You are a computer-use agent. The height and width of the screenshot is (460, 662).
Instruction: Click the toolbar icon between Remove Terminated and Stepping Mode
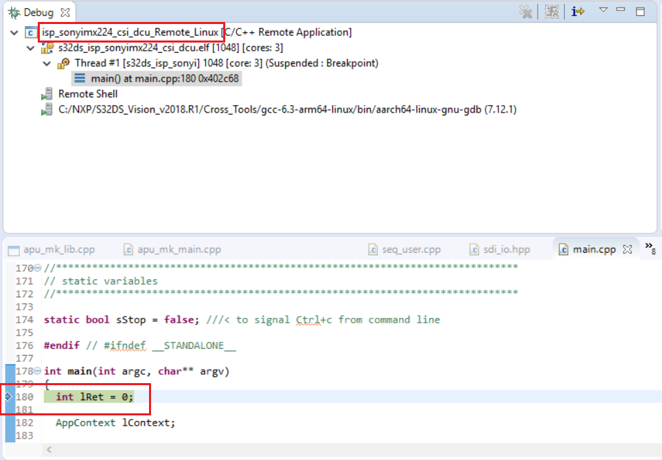point(551,12)
